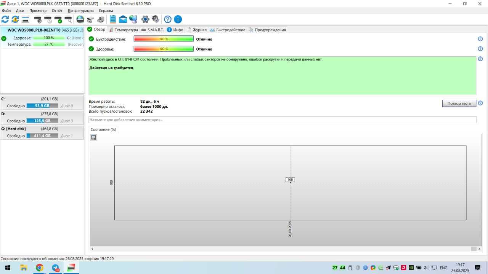Open the Конфигурация menu
Image resolution: width=488 pixels, height=274 pixels.
point(81,11)
